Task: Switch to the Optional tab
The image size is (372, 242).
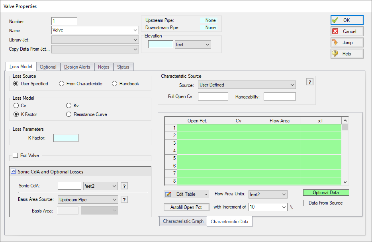Action: 48,67
